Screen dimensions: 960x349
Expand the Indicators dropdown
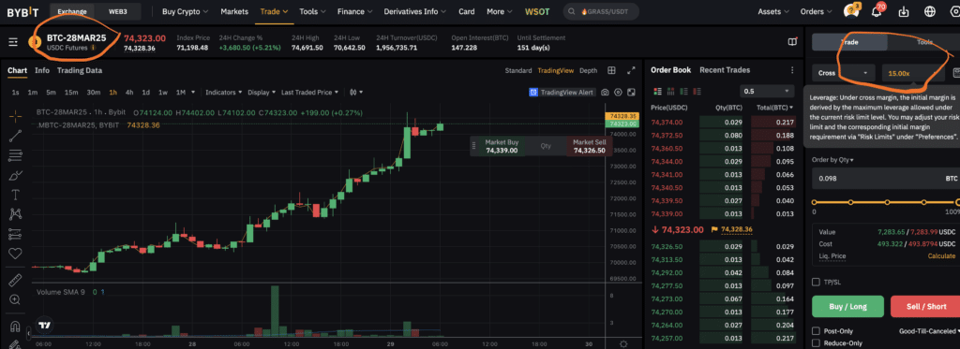tap(223, 93)
